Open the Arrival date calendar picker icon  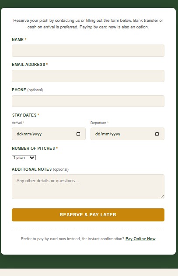coord(78,134)
